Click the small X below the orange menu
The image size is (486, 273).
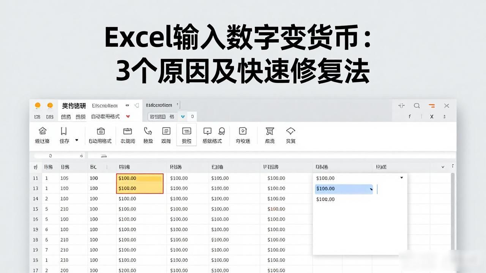(x=432, y=117)
